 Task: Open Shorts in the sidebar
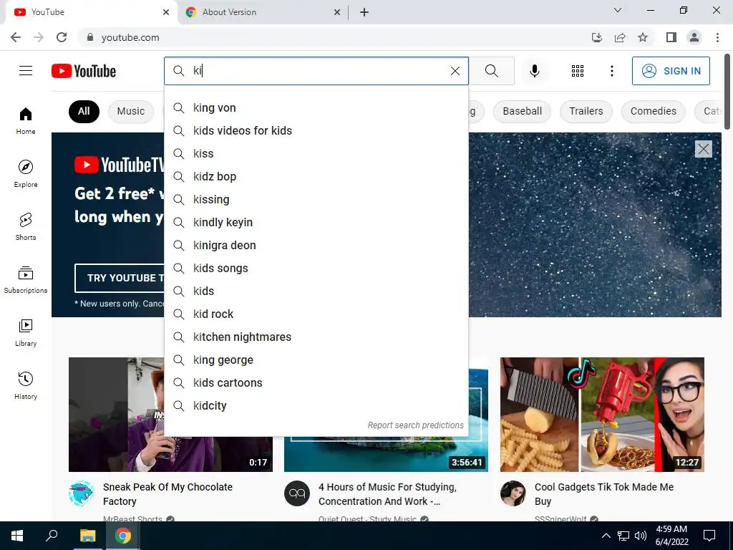(26, 226)
